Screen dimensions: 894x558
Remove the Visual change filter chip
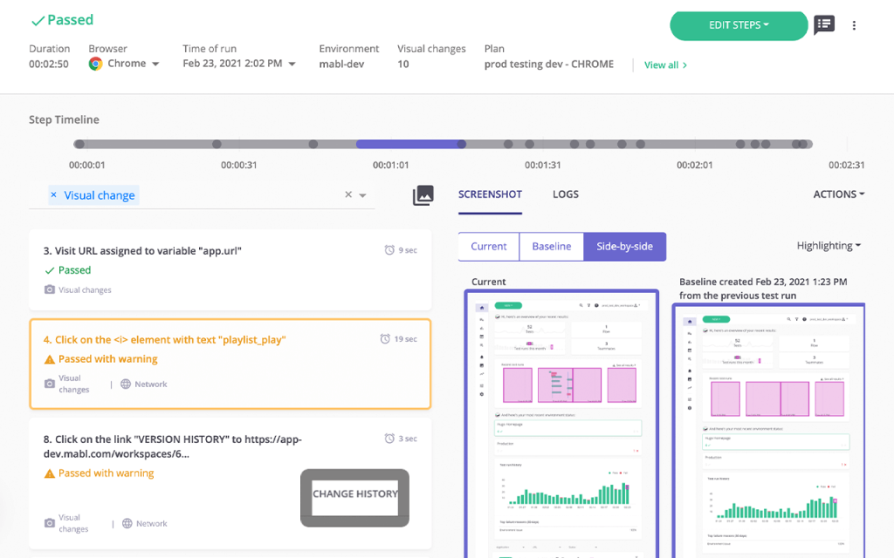coord(53,194)
